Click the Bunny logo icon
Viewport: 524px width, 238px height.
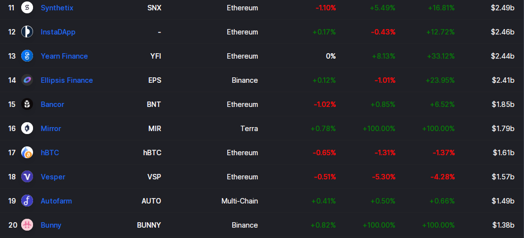tap(27, 225)
